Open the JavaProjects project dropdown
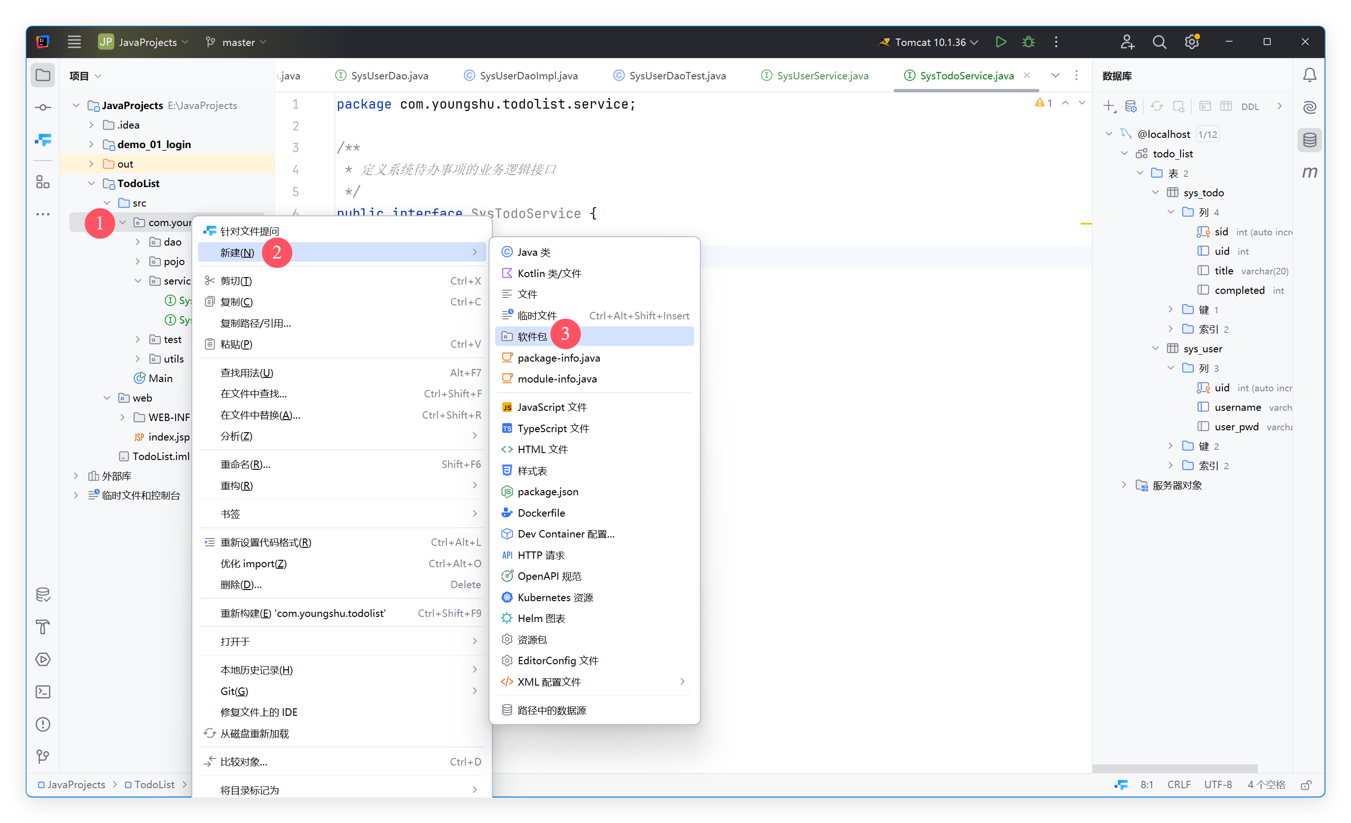Viewport: 1351px width, 823px height. 143,42
